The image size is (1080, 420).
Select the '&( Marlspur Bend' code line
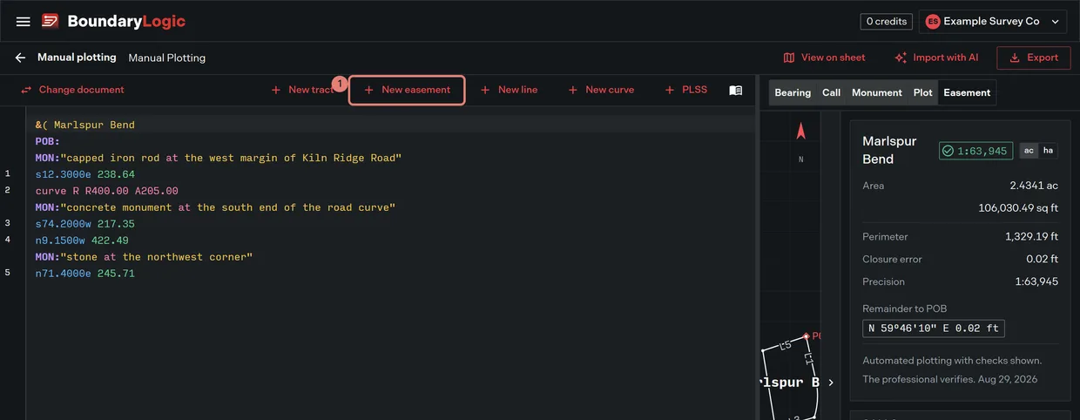[85, 125]
